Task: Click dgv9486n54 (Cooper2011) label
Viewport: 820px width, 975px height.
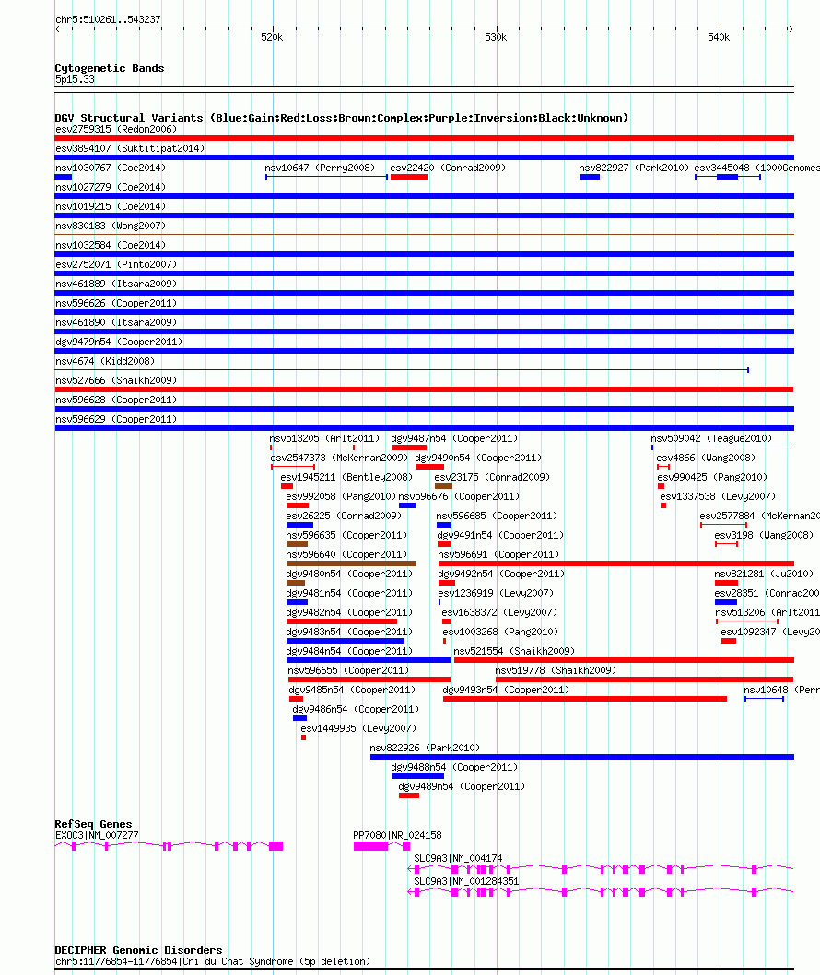Action: click(356, 709)
